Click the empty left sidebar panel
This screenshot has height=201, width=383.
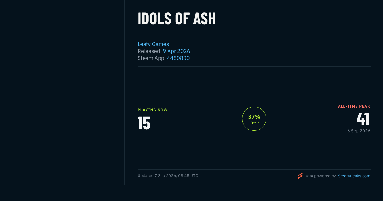62,93
